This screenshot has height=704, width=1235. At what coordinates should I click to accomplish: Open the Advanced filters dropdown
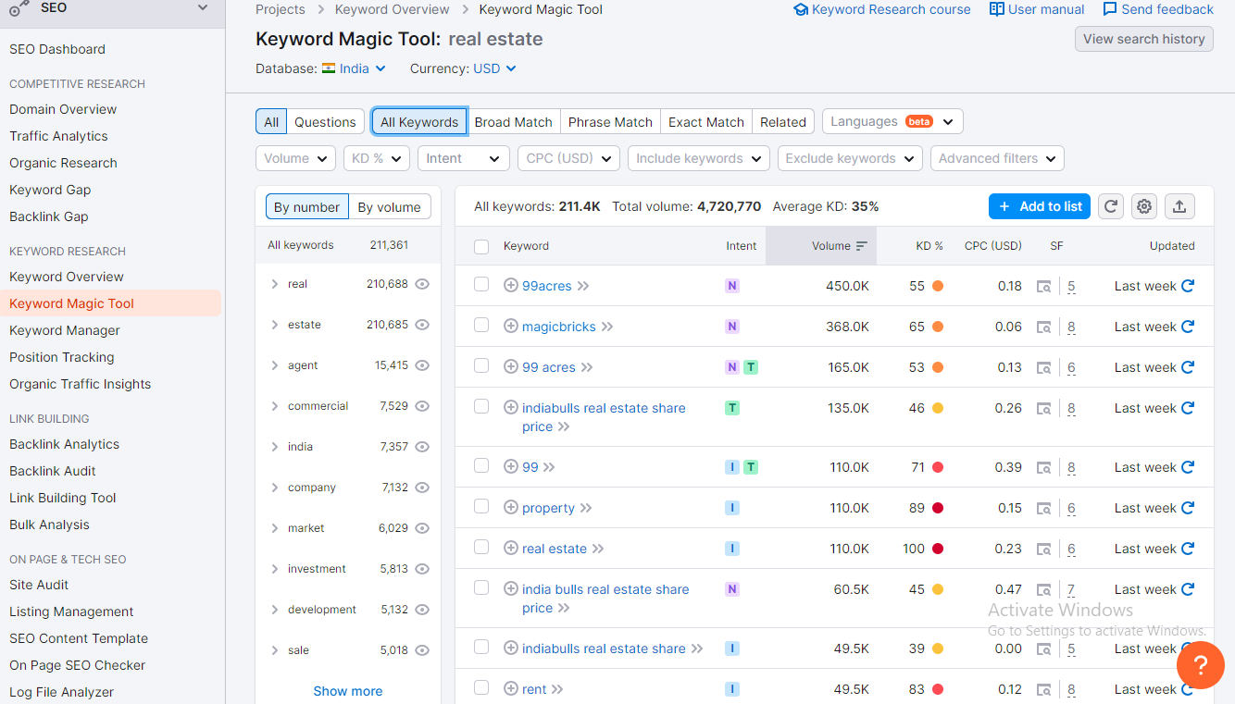click(x=997, y=158)
